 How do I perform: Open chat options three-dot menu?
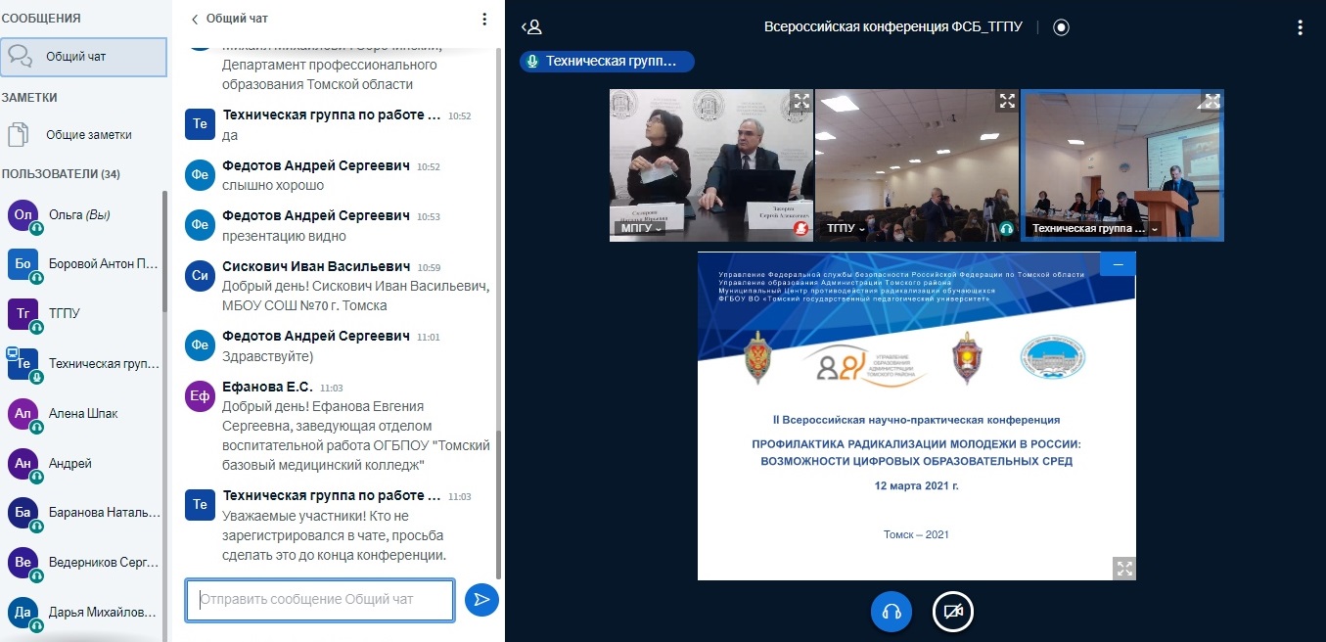pos(484,19)
